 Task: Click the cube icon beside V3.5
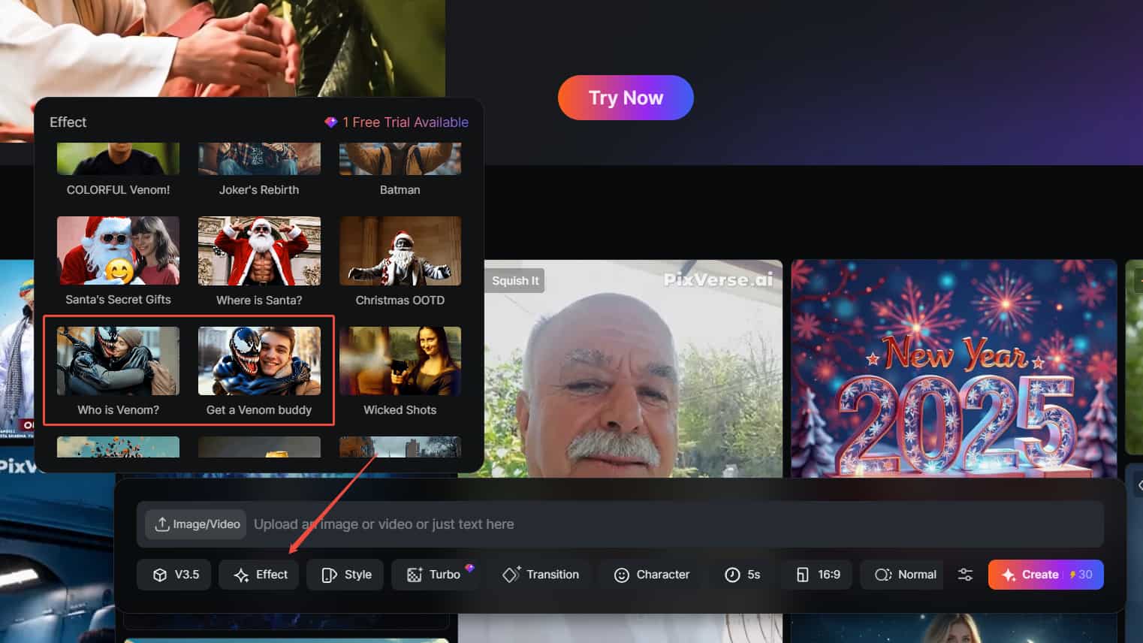[159, 575]
